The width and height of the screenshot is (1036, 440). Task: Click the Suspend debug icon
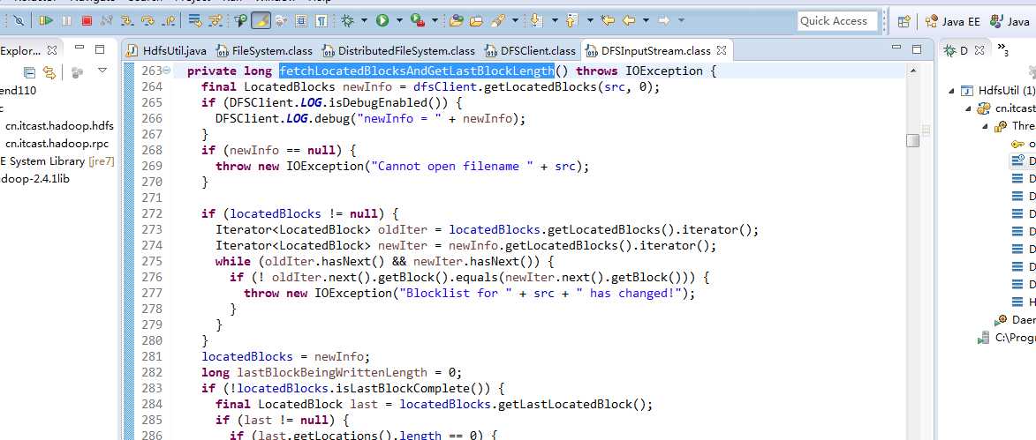click(x=67, y=20)
